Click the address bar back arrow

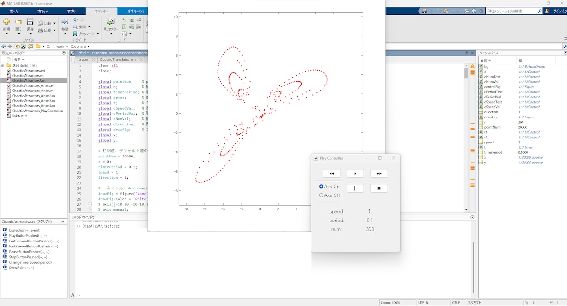(3, 46)
